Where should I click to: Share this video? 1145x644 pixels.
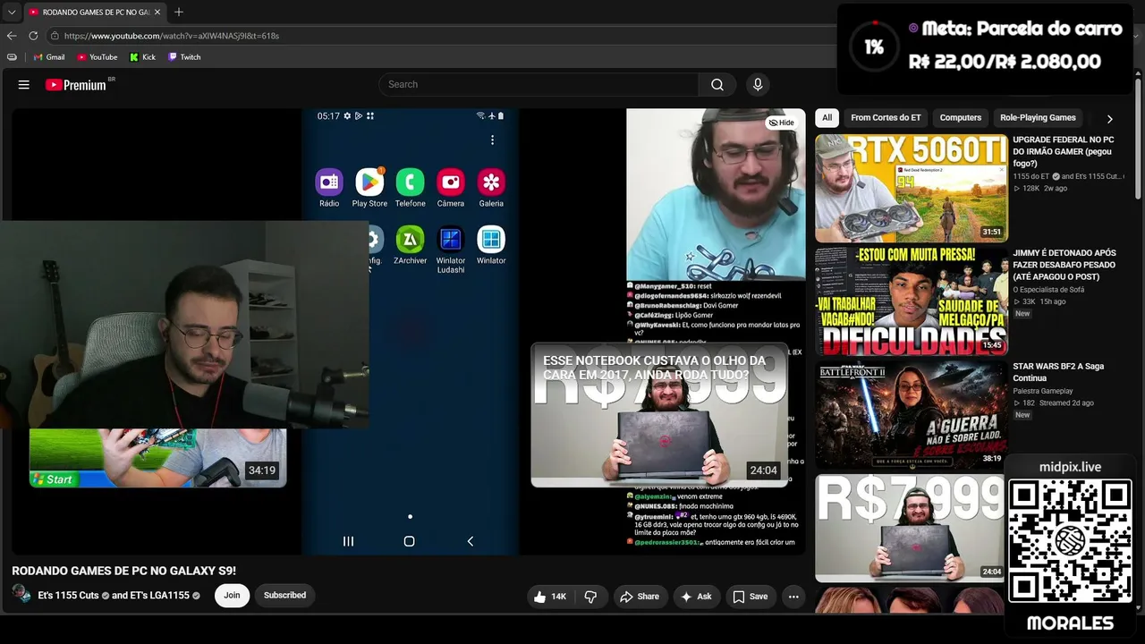tap(640, 597)
